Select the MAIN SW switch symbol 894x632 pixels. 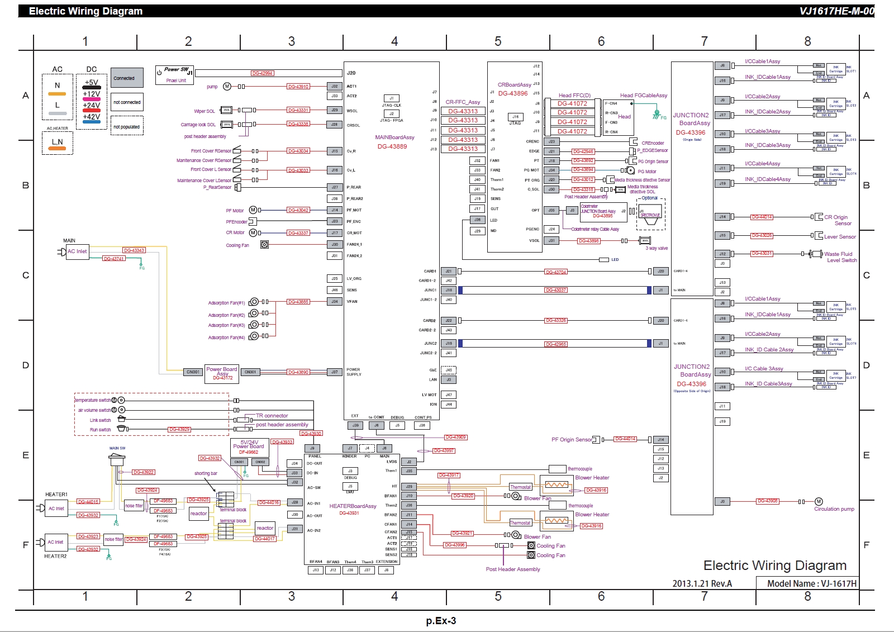[117, 459]
